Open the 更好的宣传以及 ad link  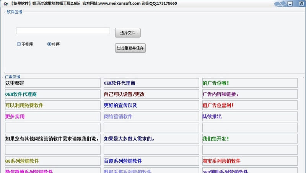pos(151,105)
